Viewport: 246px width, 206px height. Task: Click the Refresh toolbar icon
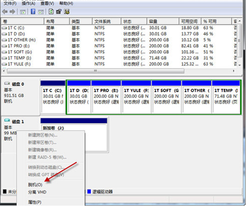click(x=51, y=12)
